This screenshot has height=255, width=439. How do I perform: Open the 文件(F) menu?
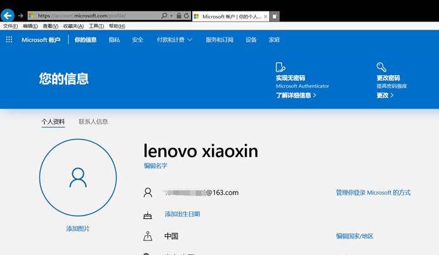pyautogui.click(x=10, y=26)
